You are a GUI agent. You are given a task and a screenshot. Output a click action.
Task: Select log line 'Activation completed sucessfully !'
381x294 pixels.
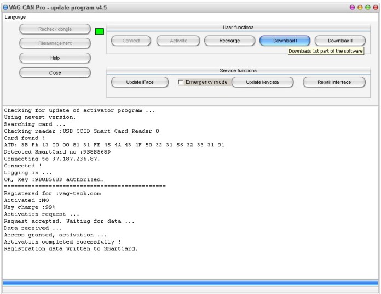point(62,242)
